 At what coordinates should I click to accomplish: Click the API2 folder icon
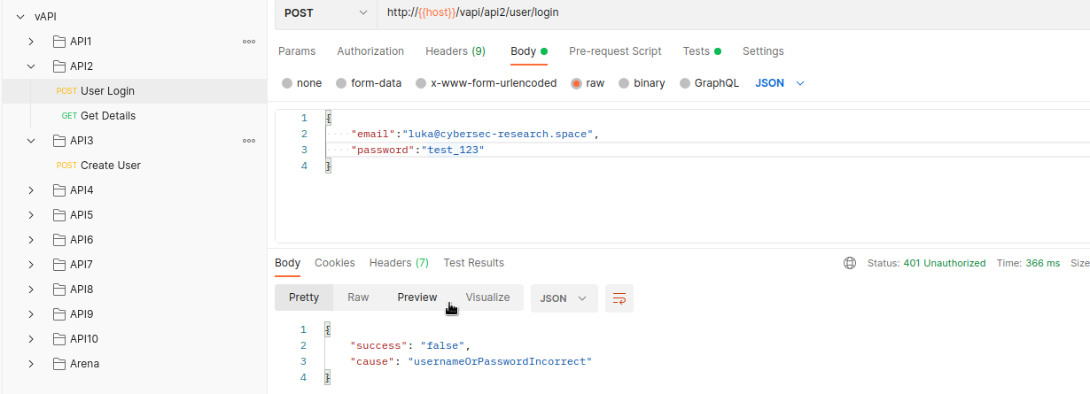coord(59,66)
